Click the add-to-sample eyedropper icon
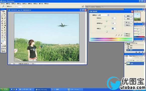The width and height of the screenshot is (146, 91). click(x=119, y=35)
